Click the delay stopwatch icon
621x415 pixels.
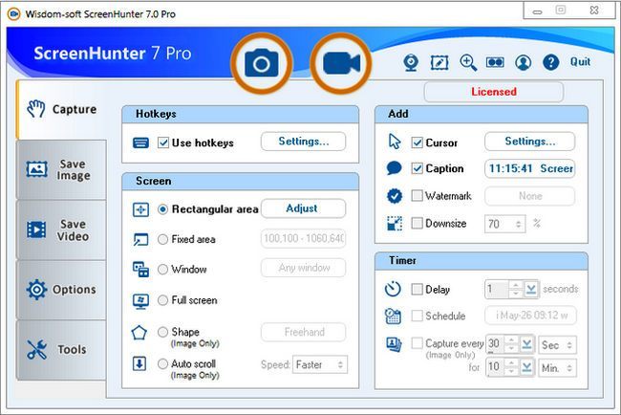tap(393, 289)
